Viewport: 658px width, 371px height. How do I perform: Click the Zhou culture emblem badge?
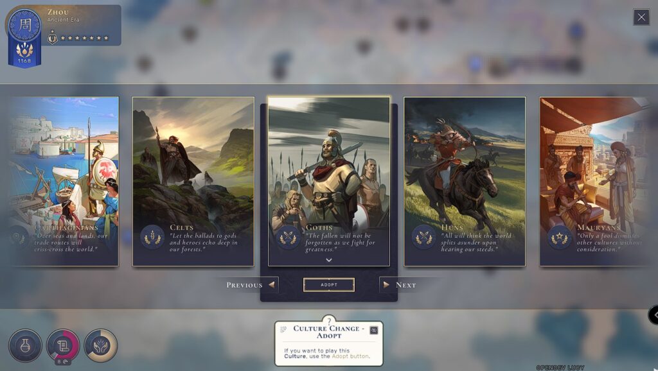[x=25, y=25]
